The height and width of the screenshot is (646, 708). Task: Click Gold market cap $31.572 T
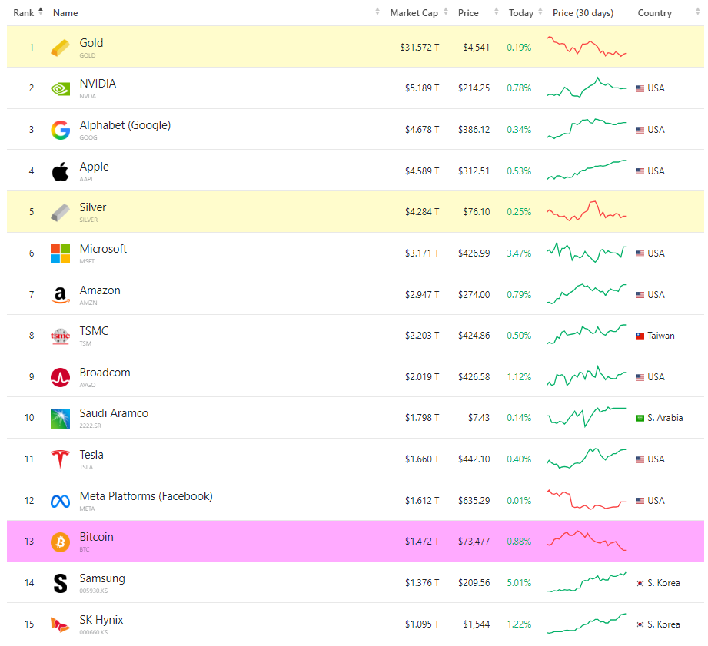[420, 48]
